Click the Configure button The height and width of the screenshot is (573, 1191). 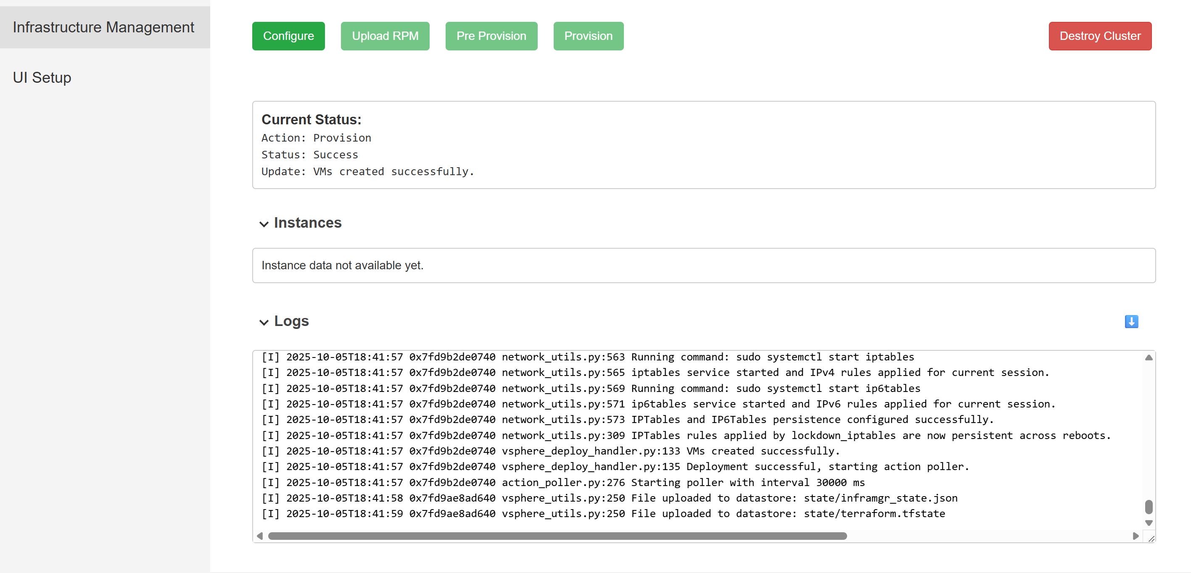pos(288,36)
